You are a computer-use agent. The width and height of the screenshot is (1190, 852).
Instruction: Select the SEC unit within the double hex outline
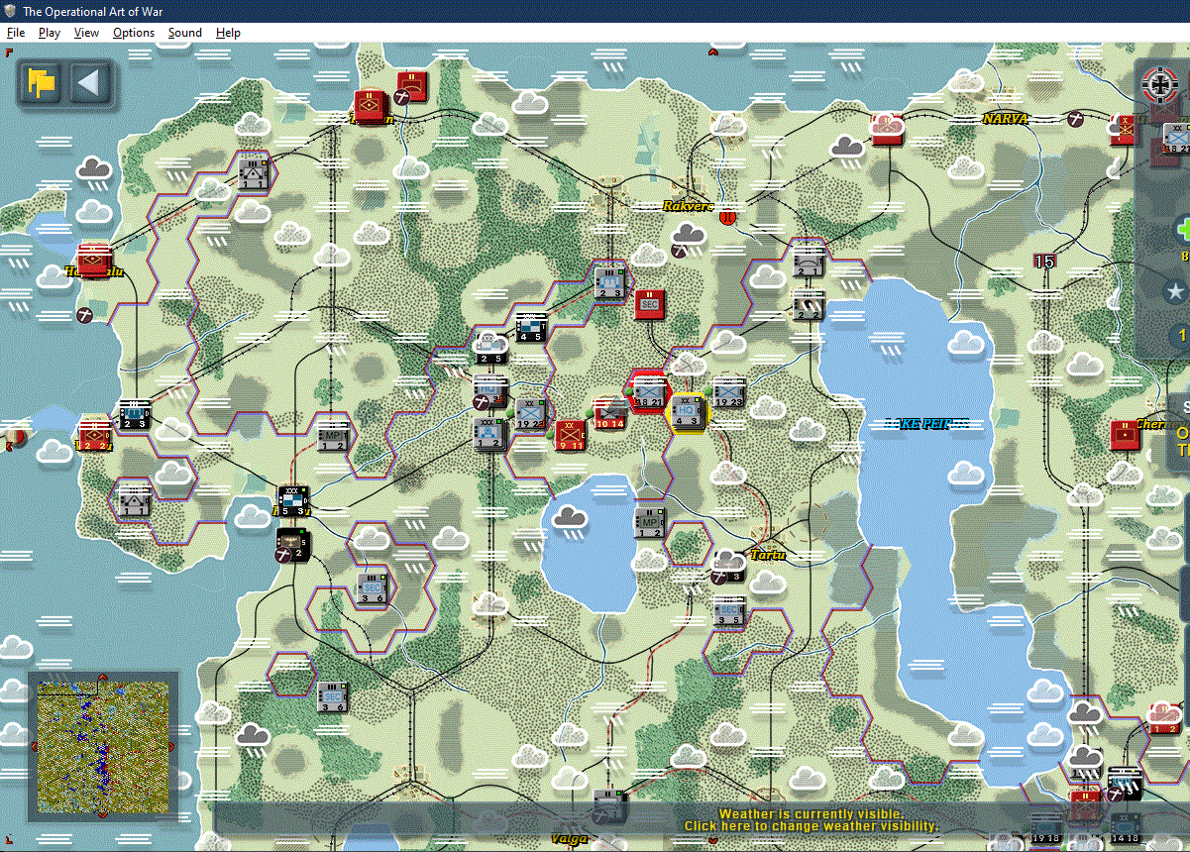372,588
